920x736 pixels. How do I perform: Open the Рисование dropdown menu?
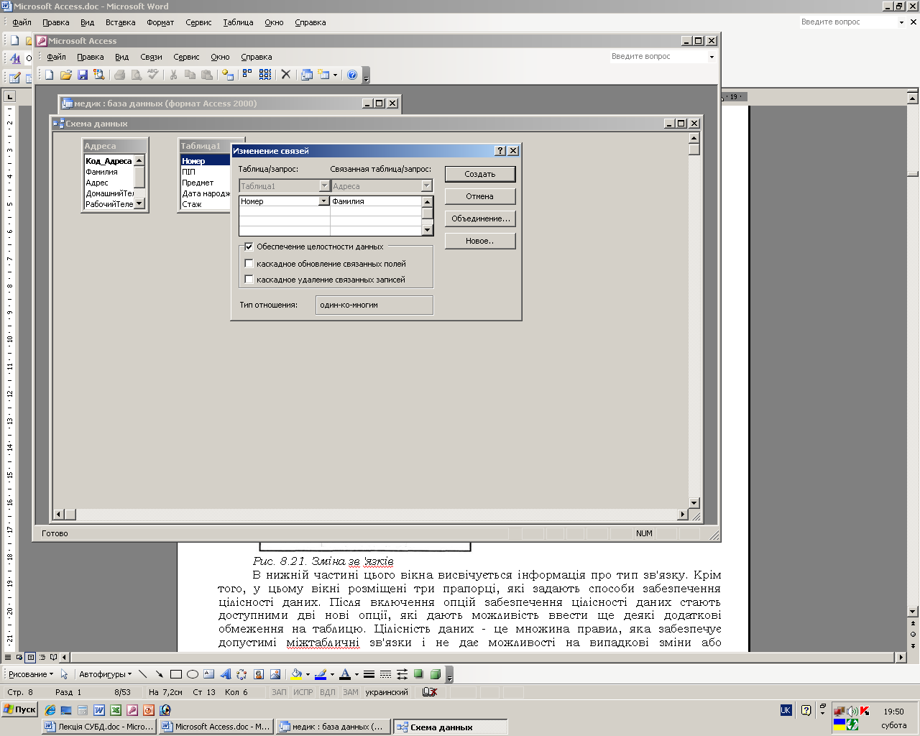point(31,674)
